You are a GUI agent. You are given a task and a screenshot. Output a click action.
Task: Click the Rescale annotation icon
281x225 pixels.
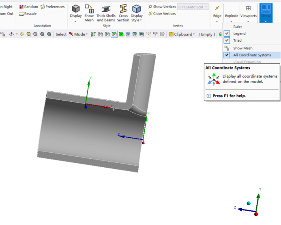pos(28,14)
